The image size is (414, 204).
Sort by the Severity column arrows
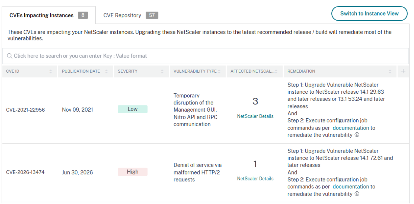pyautogui.click(x=162, y=71)
